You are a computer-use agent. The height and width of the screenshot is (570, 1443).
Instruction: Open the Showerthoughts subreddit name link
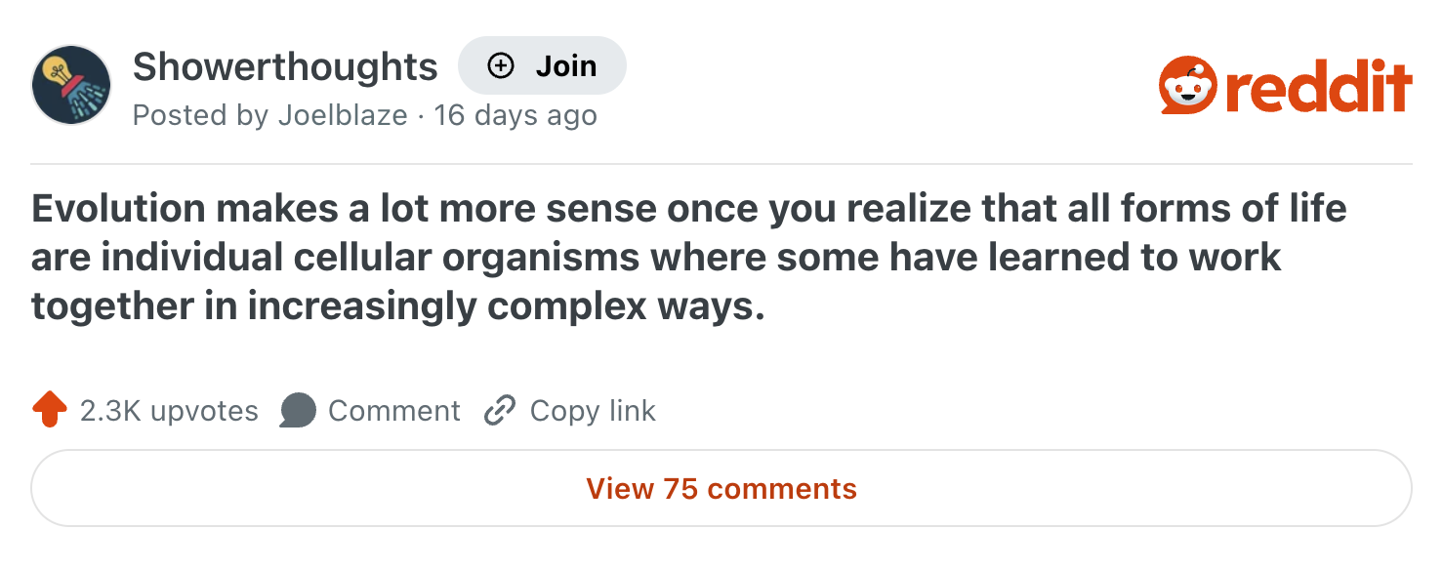285,66
